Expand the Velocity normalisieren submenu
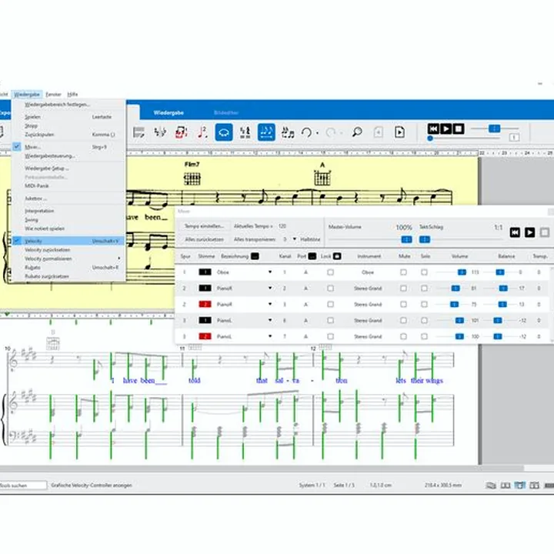This screenshot has width=554, height=554. point(118,259)
